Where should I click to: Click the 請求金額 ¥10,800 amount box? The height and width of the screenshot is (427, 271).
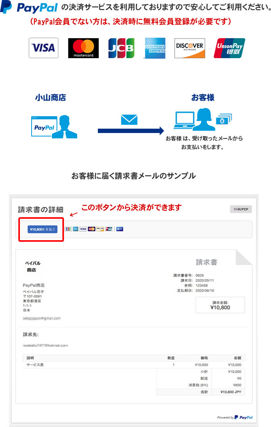pyautogui.click(x=220, y=305)
